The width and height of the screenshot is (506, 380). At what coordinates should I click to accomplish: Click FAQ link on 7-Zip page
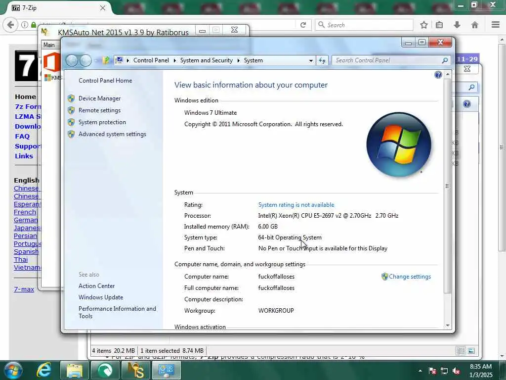click(x=22, y=137)
